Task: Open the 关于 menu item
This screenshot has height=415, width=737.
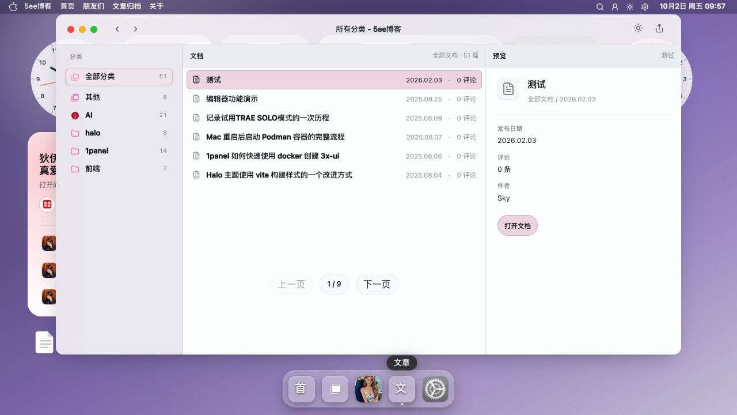Action: (x=156, y=6)
